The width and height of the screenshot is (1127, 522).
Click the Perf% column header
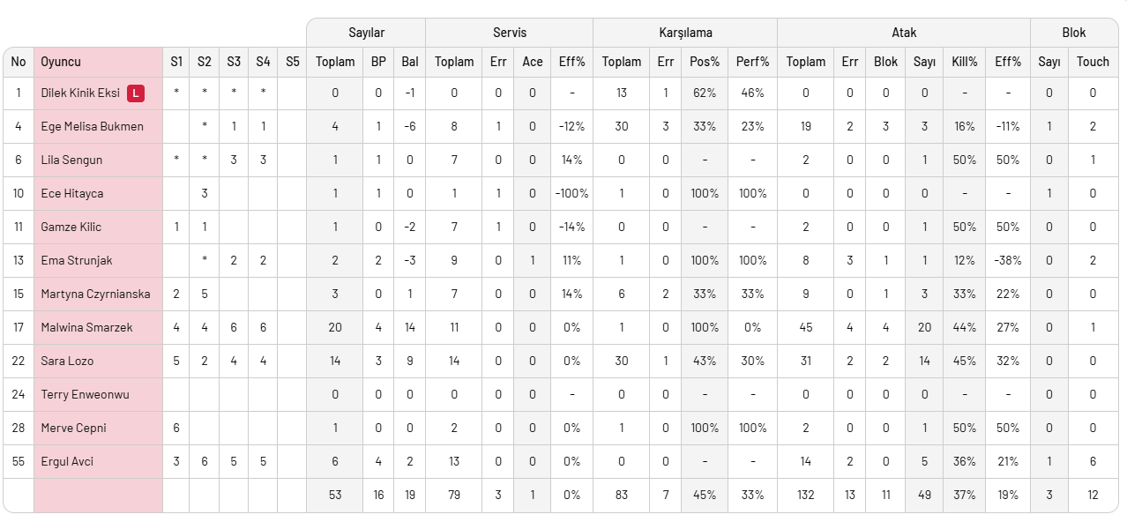752,62
